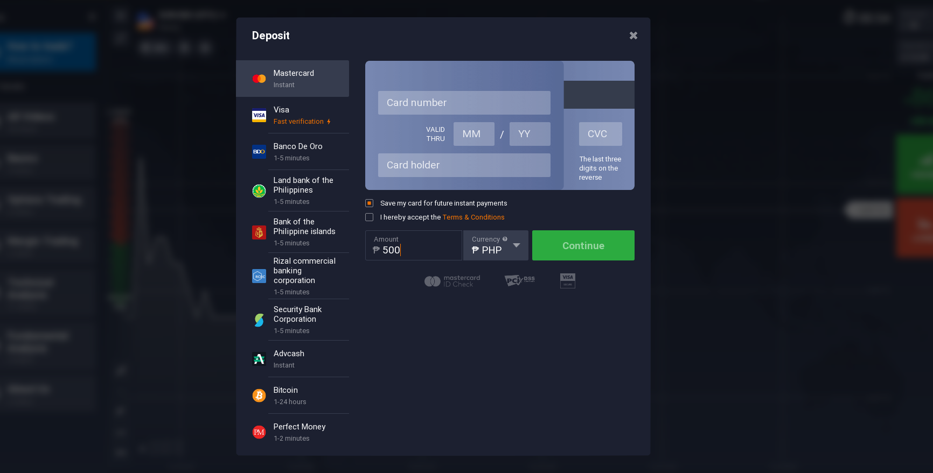Viewport: 933px width, 473px height.
Task: Click the RCBC bank logo icon
Action: pyautogui.click(x=259, y=276)
